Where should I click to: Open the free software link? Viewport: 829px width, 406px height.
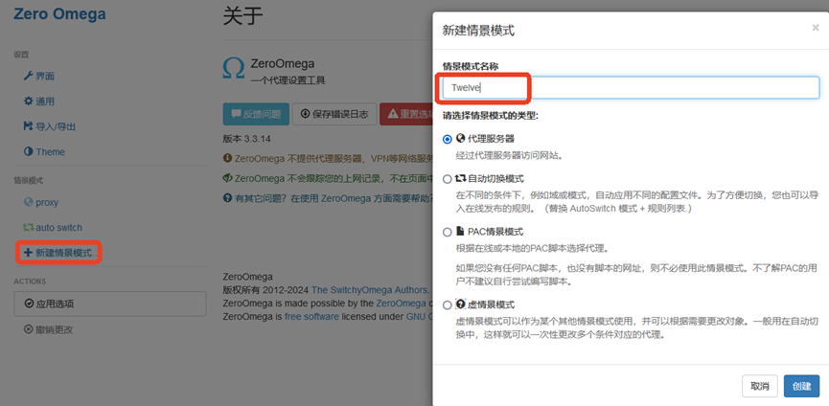(311, 317)
